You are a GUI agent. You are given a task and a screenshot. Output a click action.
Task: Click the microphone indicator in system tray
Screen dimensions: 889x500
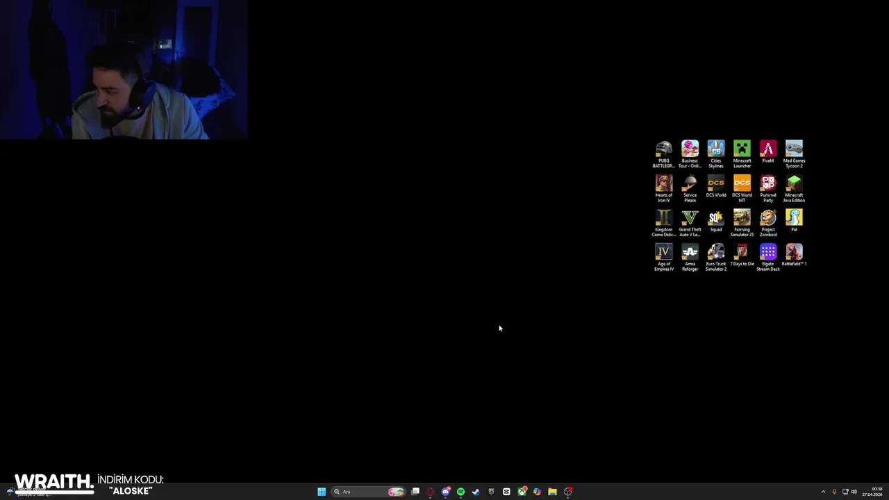[x=834, y=492]
